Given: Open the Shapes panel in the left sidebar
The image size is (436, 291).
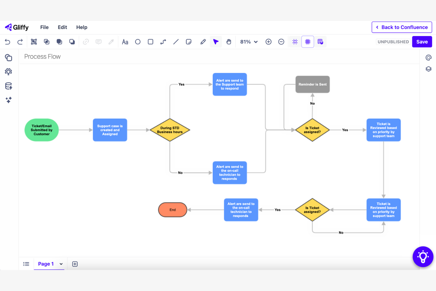Looking at the screenshot, I should click(9, 57).
